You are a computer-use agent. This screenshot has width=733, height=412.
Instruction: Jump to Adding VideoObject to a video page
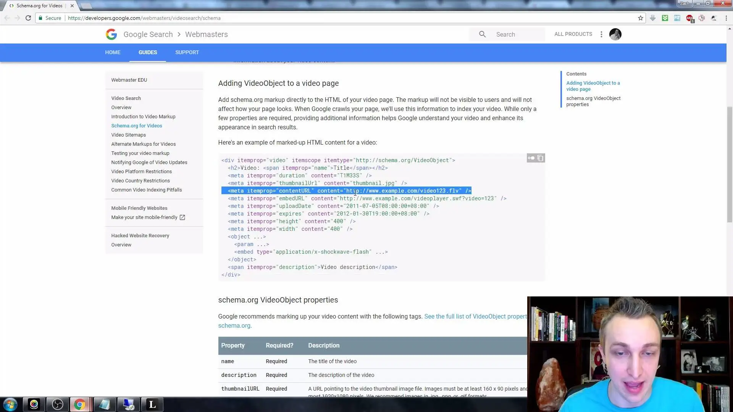point(593,86)
